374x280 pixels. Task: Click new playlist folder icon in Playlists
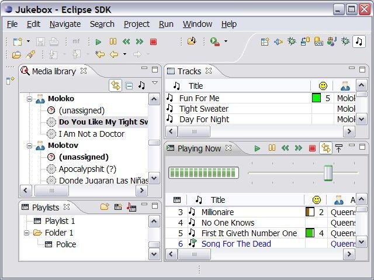point(105,207)
